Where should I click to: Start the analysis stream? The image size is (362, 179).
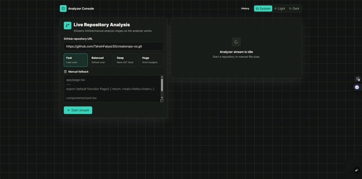coord(78,110)
